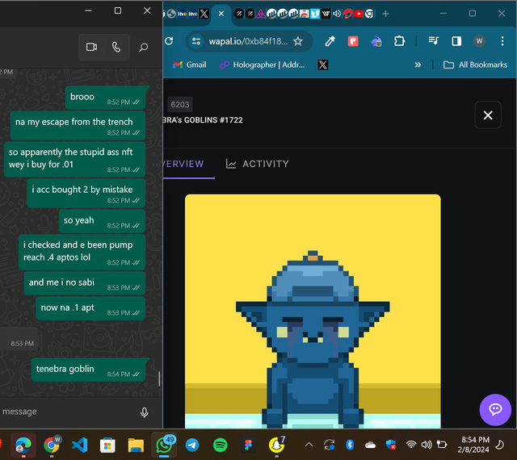517x460 pixels.
Task: Open Microsoft Store from the taskbar
Action: coord(107,445)
